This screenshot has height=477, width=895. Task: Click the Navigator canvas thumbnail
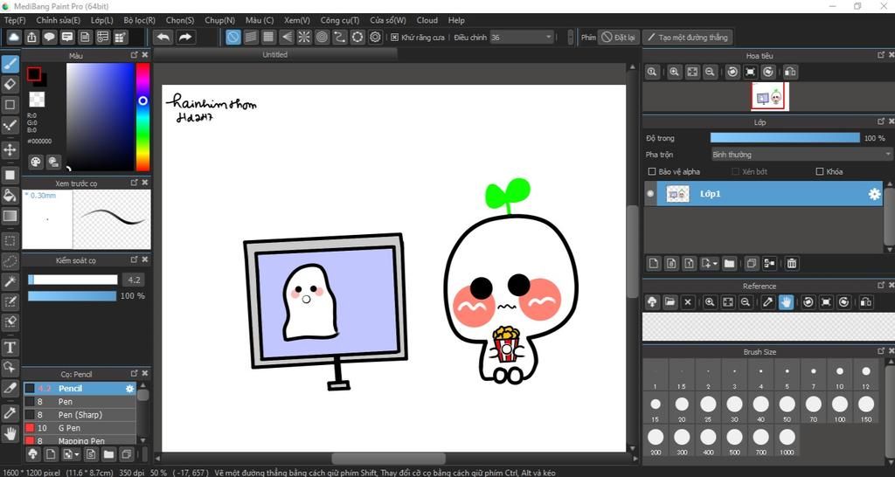tap(769, 97)
